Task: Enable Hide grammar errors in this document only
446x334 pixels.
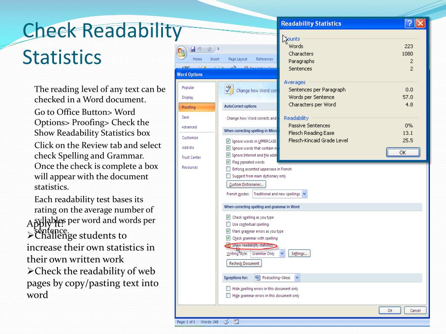Action: [x=228, y=296]
